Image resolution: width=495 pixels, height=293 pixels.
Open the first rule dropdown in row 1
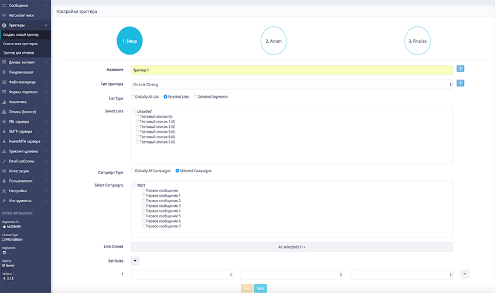pos(182,274)
